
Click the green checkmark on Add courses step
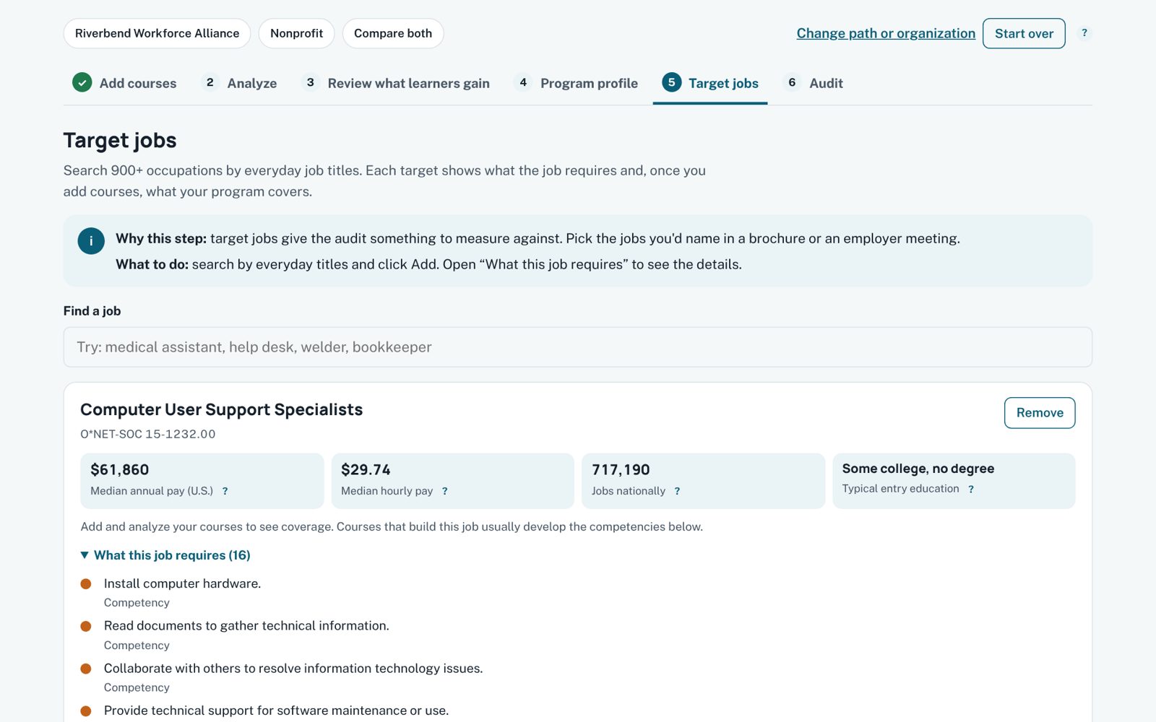point(82,83)
